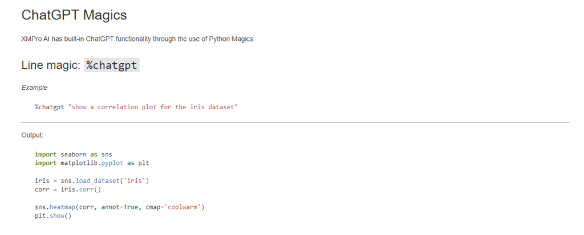This screenshot has height=235, width=584.
Task: Click the italic Example label
Action: point(34,88)
